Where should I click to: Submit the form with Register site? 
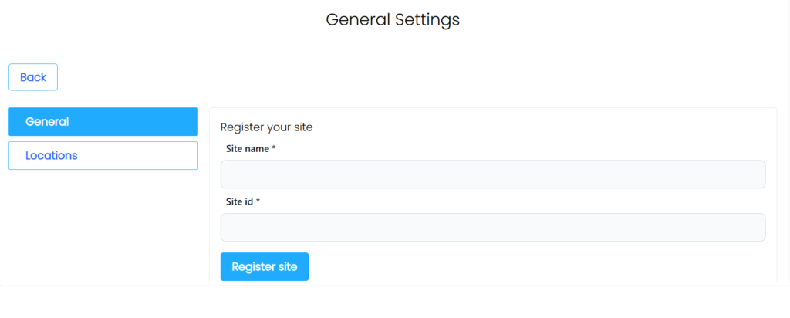(264, 267)
